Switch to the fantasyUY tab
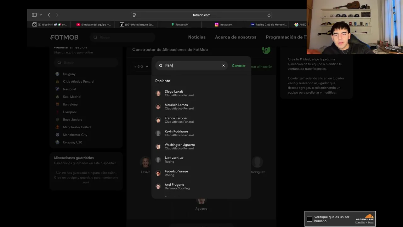Screen dimensions: 403x227 180,25
